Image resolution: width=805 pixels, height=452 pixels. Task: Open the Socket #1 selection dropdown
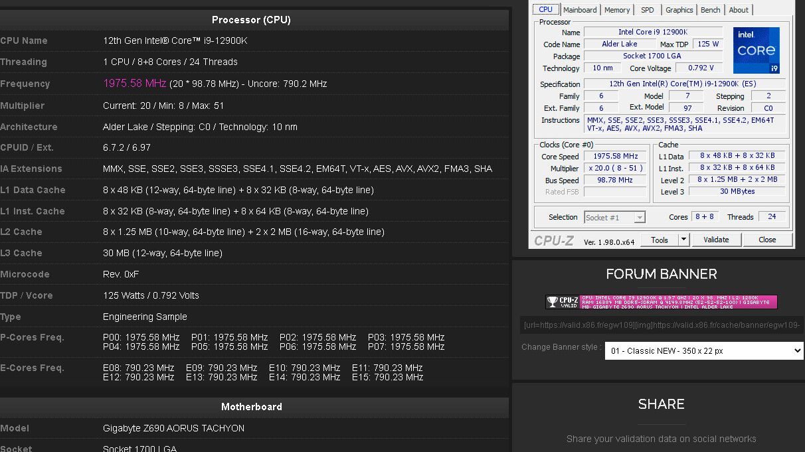[x=614, y=217]
